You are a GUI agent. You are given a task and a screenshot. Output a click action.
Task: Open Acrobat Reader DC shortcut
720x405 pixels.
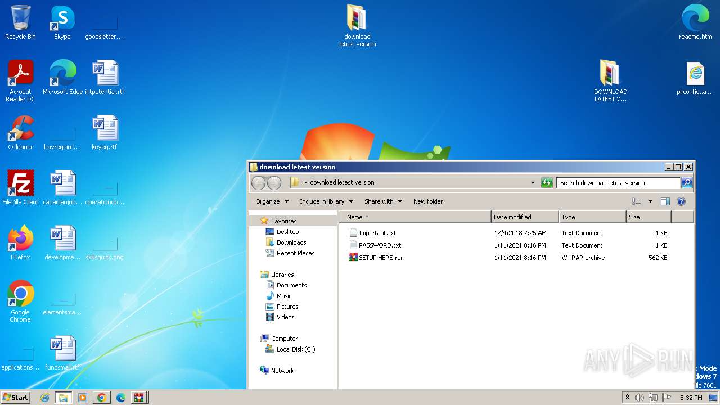(x=20, y=81)
